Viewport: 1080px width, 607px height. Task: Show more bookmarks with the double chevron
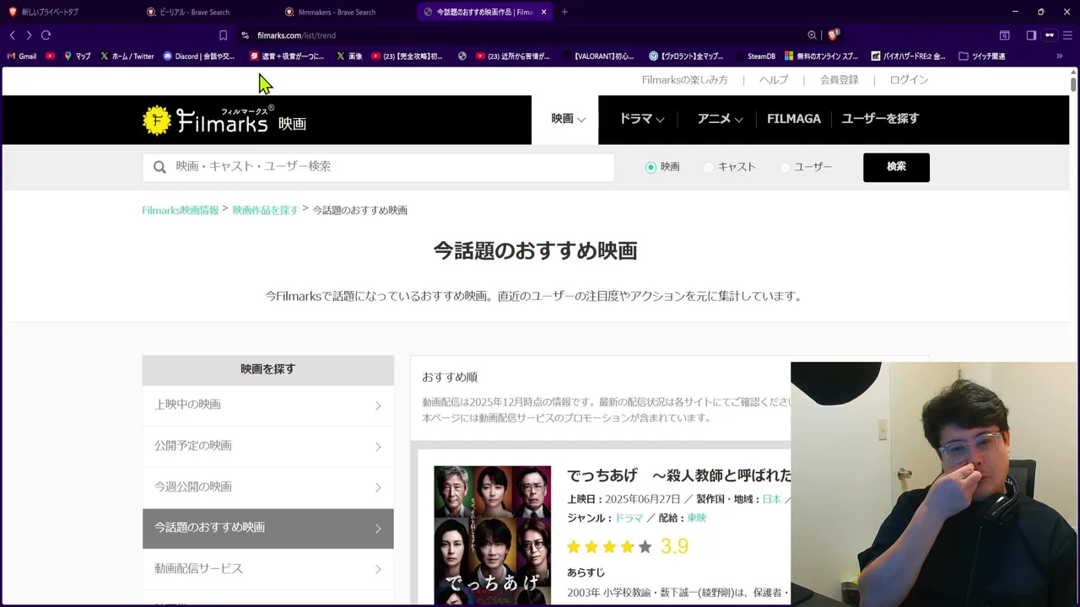(1060, 56)
